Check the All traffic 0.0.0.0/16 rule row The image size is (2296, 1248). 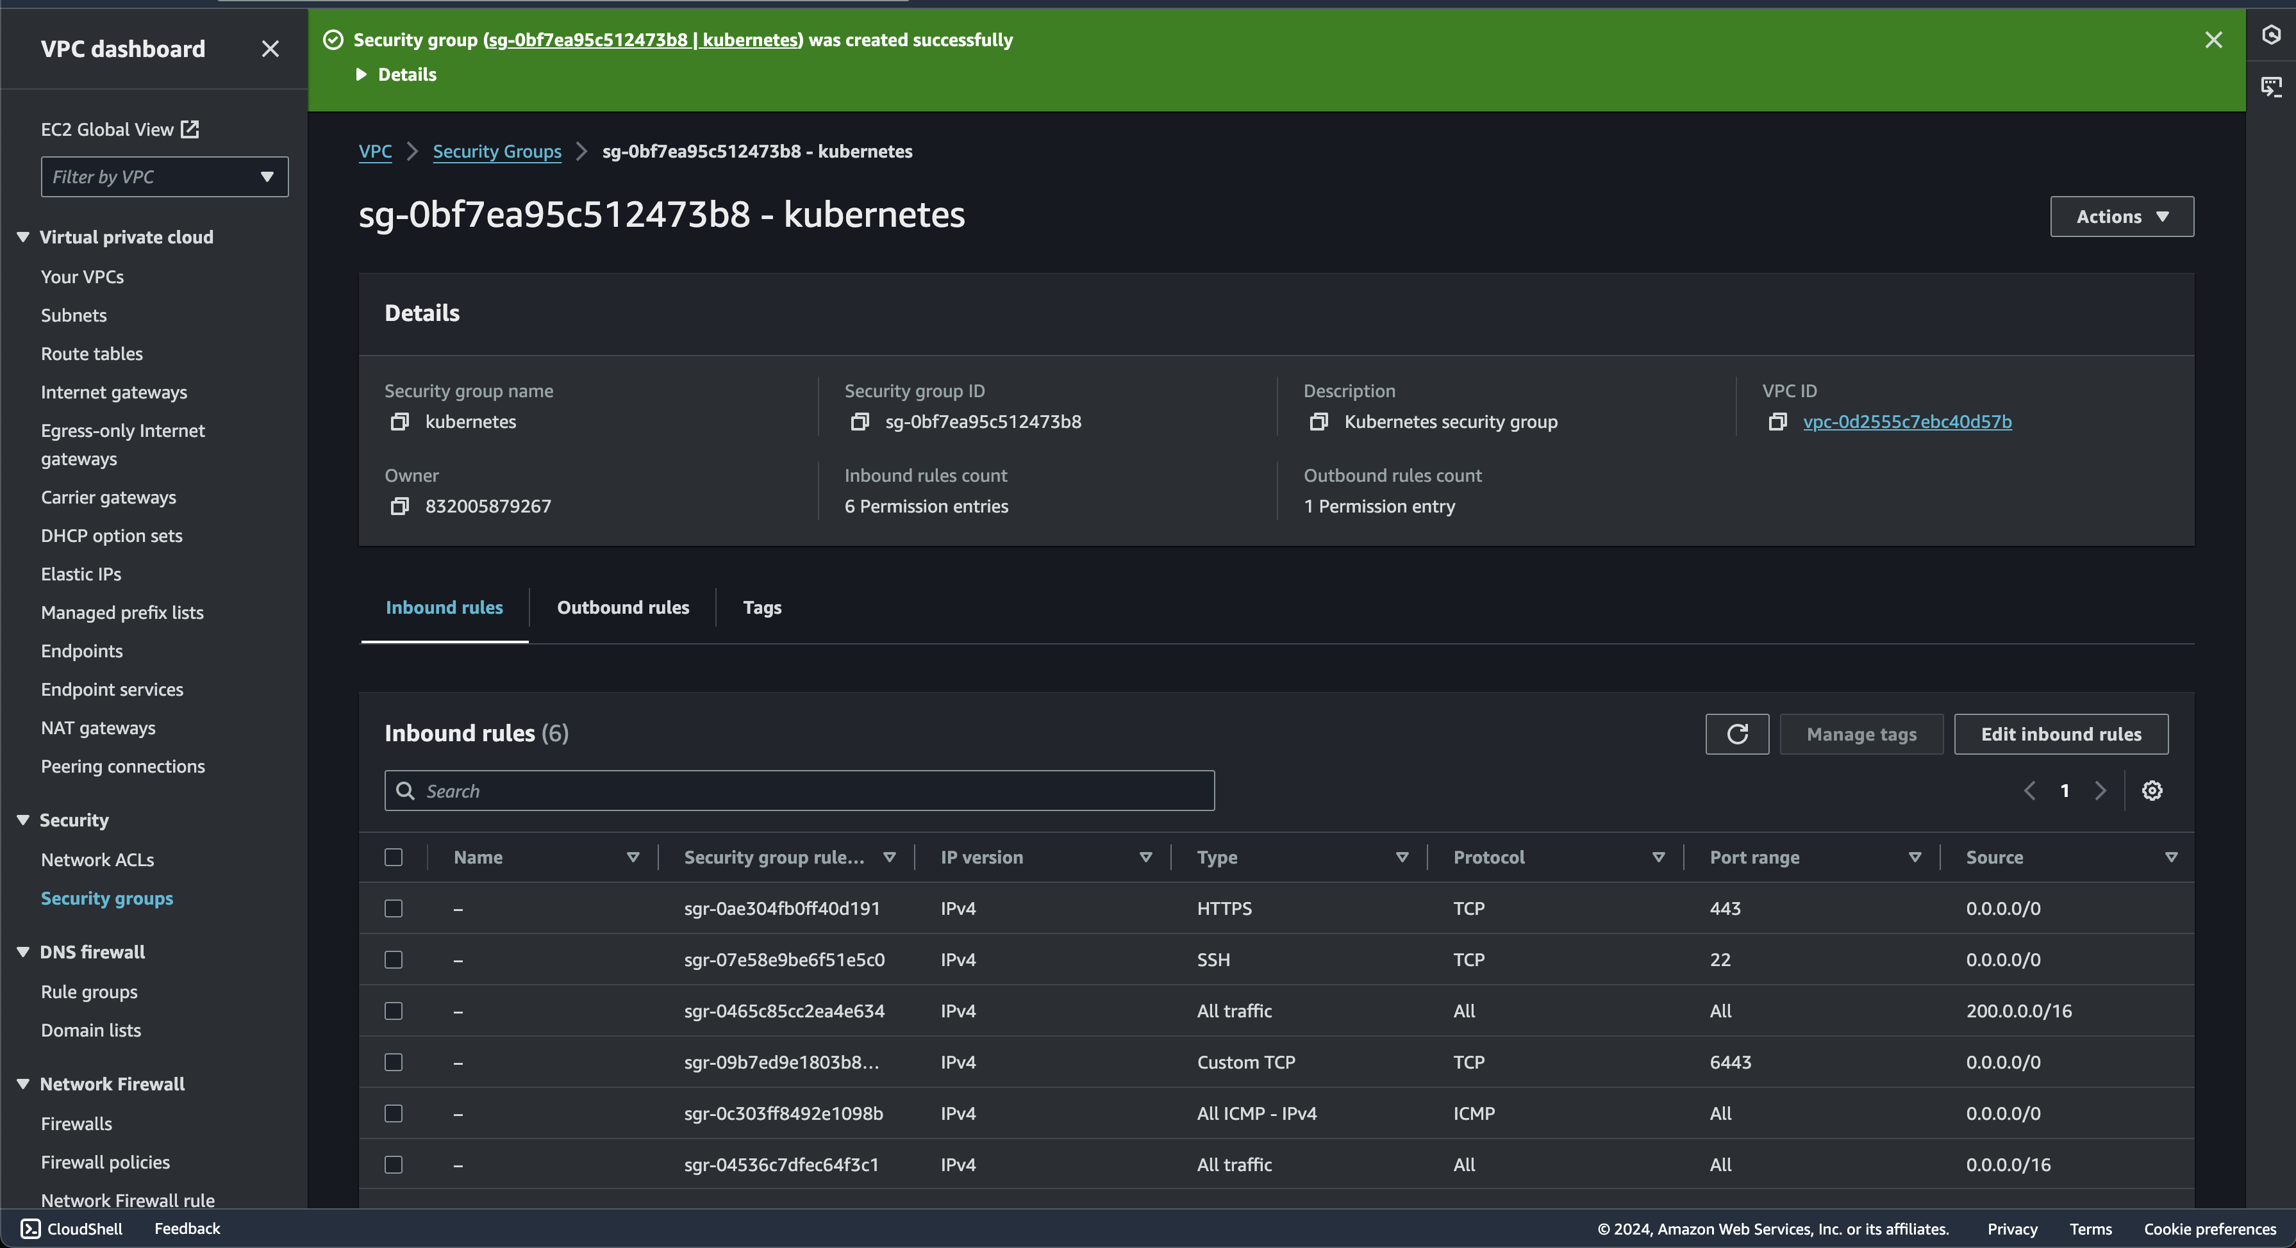[x=393, y=1164]
